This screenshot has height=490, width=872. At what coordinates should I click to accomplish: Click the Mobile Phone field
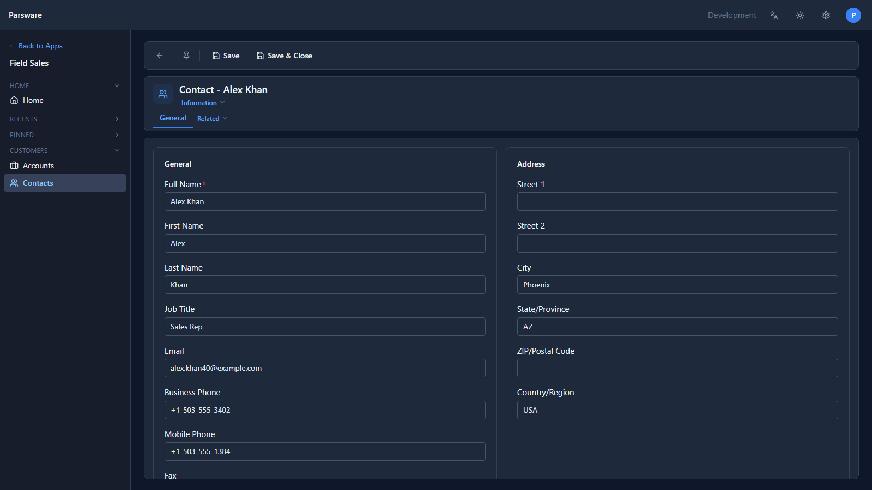click(325, 451)
